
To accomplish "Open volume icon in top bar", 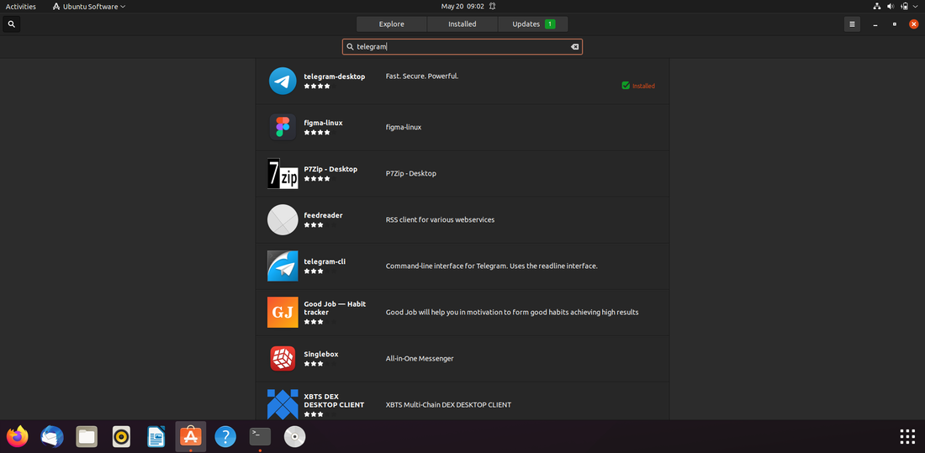I will click(x=891, y=7).
